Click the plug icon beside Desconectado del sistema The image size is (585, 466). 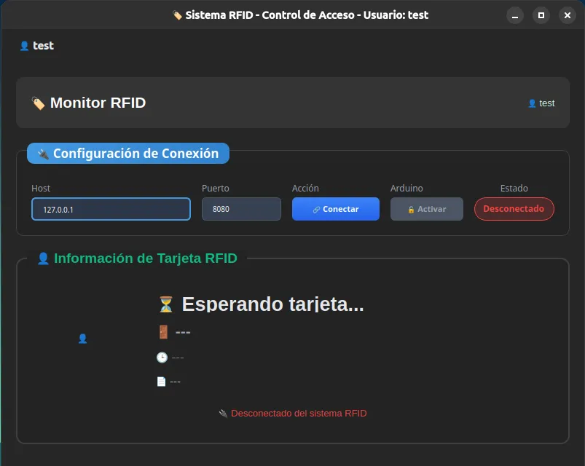[x=223, y=414]
